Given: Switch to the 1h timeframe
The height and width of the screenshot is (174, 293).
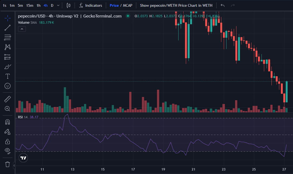Looking at the screenshot, I should pyautogui.click(x=39, y=5).
